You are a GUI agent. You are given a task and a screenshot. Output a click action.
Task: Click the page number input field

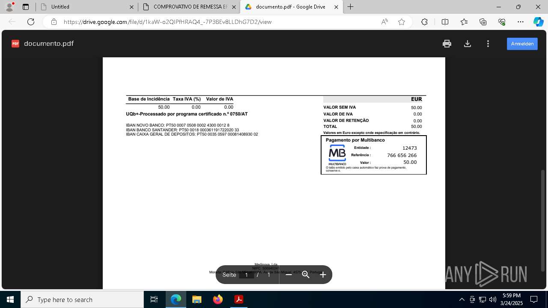(x=247, y=275)
